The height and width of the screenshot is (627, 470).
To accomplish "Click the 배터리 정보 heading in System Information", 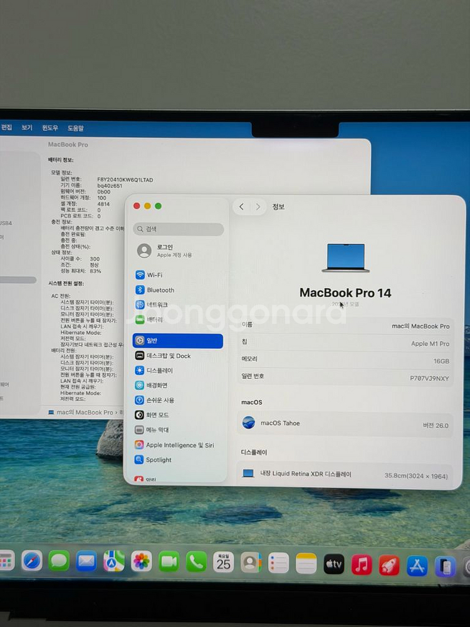I will [x=61, y=160].
